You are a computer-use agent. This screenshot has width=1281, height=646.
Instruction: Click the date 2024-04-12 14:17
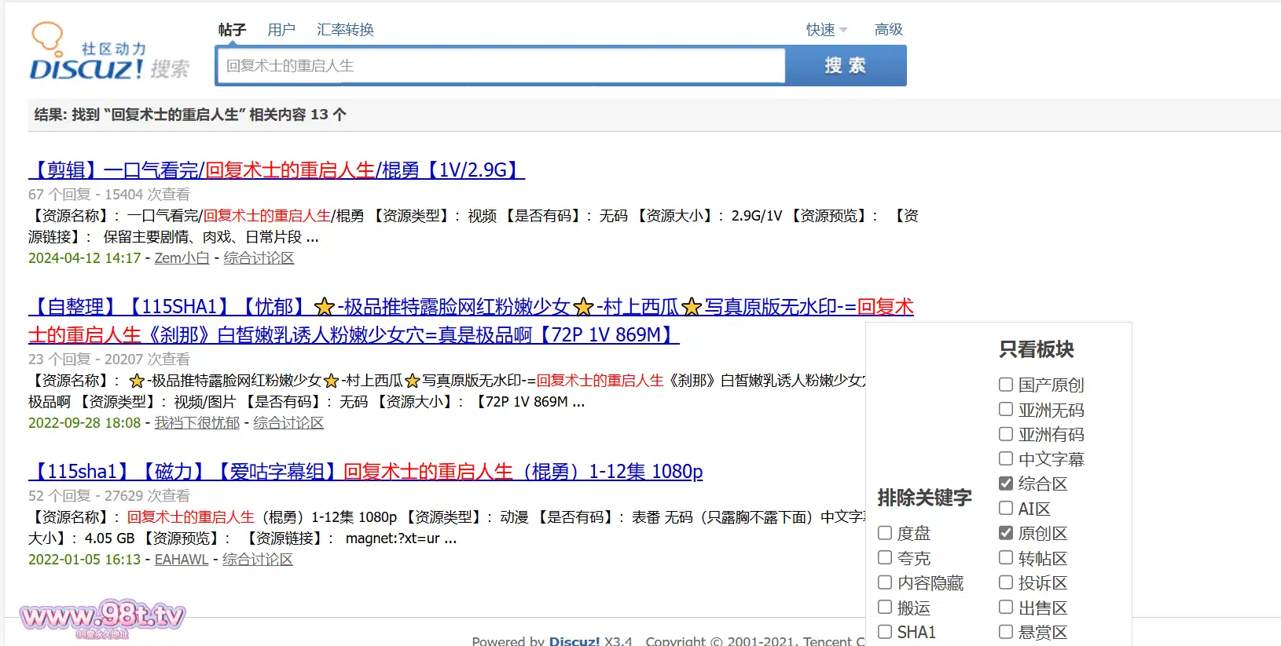pos(85,258)
